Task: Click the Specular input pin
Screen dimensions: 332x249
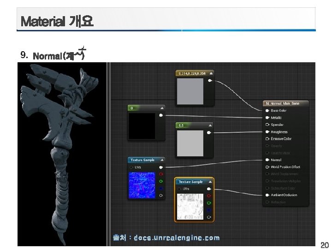Action: (x=267, y=125)
